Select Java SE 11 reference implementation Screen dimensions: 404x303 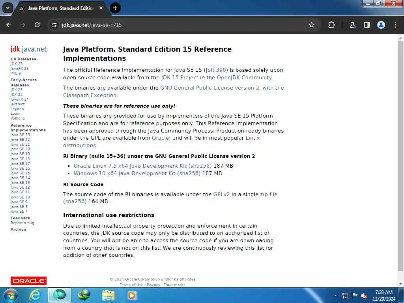coord(20,192)
